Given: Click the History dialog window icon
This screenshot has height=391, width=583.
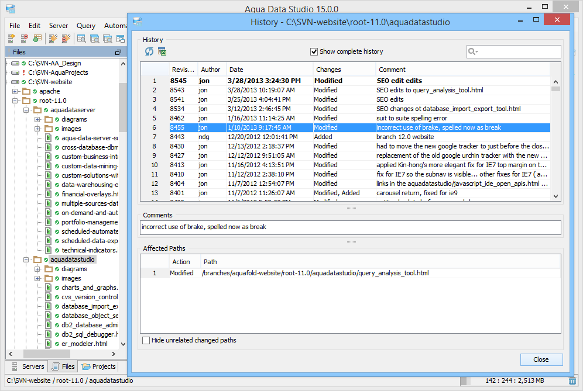Looking at the screenshot, I should tap(138, 22).
